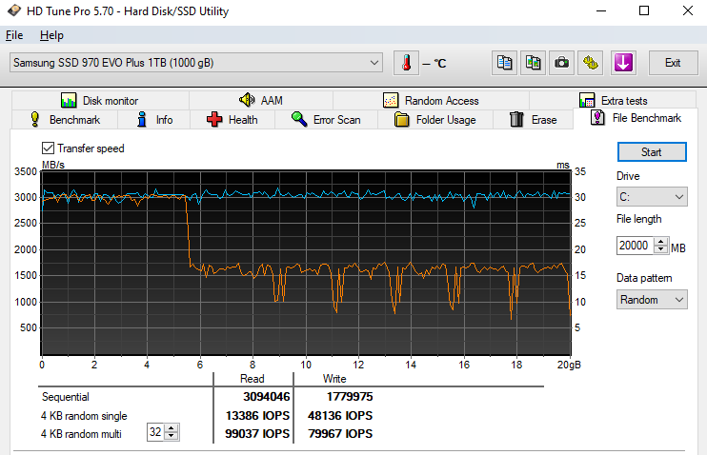Click the Extra tests tab icon
707x455 pixels.
click(587, 100)
